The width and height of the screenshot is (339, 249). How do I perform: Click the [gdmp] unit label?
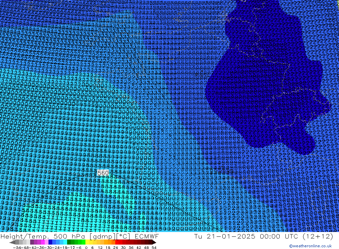(x=103, y=236)
